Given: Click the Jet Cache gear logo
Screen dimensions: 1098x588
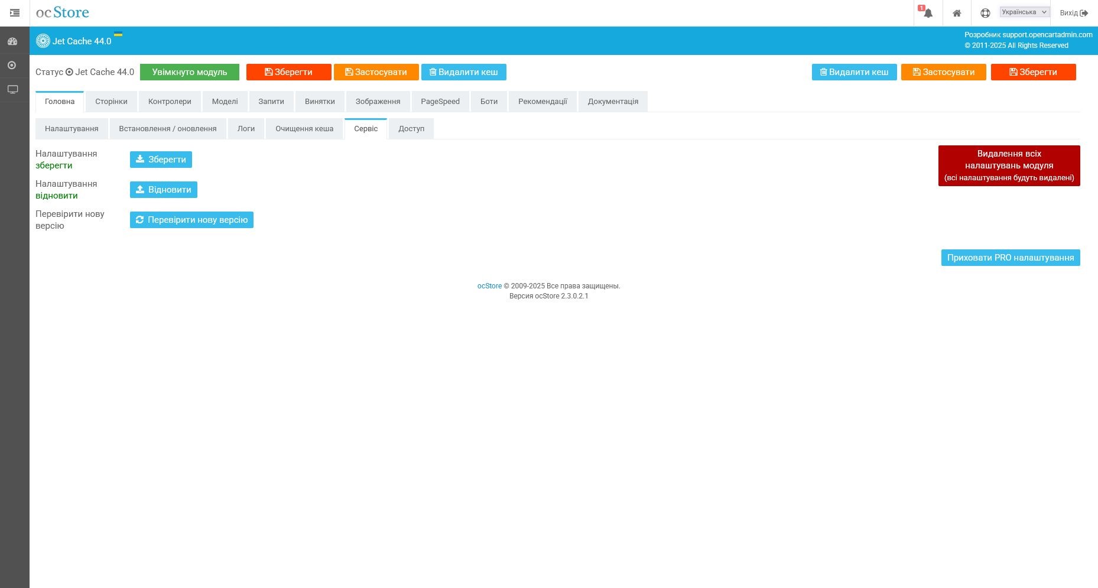Looking at the screenshot, I should [43, 41].
